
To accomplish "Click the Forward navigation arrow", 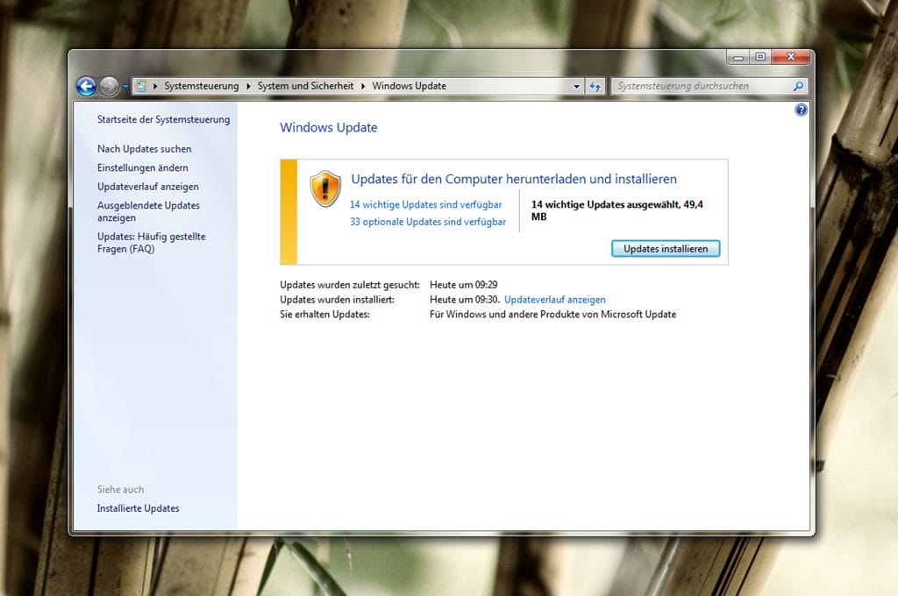I will pyautogui.click(x=109, y=86).
